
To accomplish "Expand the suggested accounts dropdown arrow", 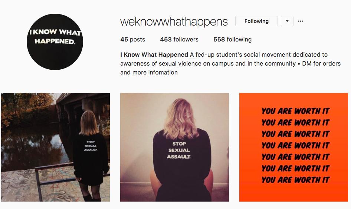I will 287,21.
